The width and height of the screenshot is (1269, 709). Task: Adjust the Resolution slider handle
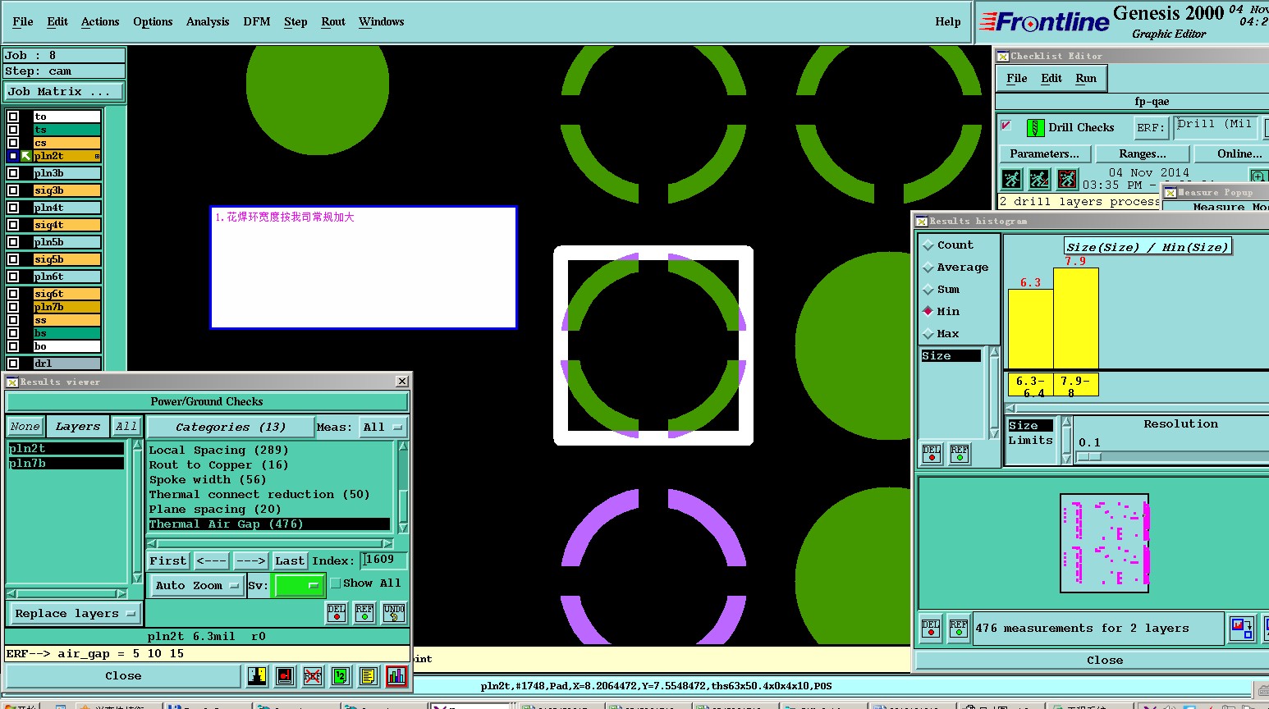point(1090,457)
